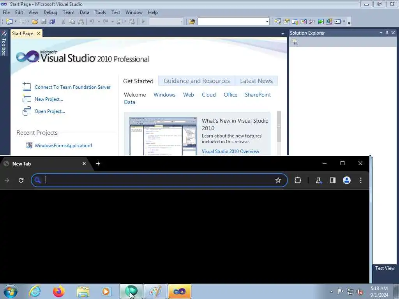Viewport: 399px width, 299px height.
Task: Open Chrome three-dot menu
Action: (361, 180)
